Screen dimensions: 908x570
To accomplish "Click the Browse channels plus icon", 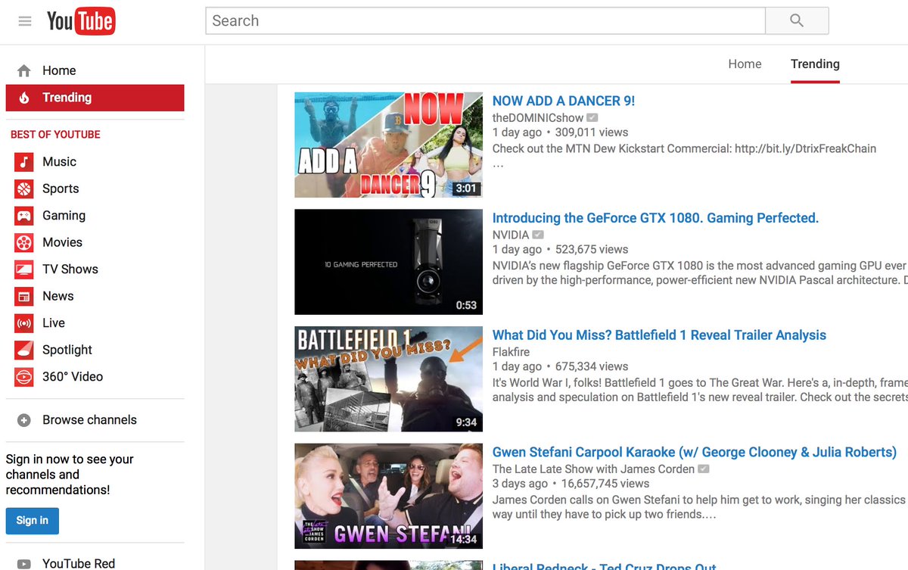I will pos(24,420).
